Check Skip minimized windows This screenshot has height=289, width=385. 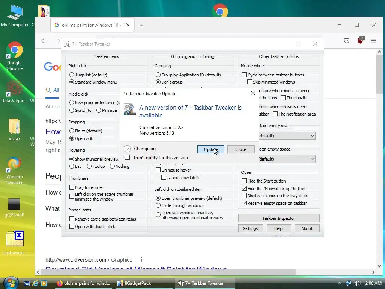click(250, 82)
